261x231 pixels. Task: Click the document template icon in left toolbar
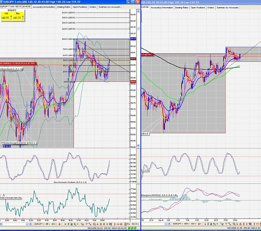coord(126,224)
